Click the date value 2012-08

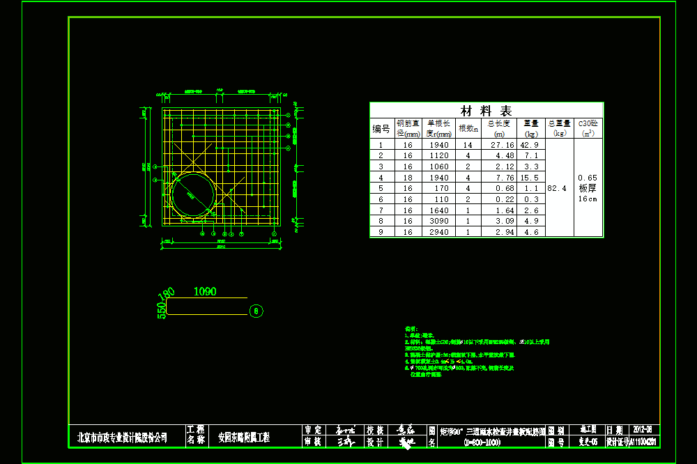(x=643, y=429)
